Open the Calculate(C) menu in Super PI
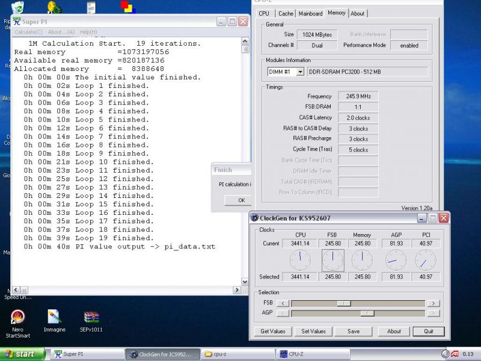Image resolution: width=481 pixels, height=361 pixels. (28, 32)
